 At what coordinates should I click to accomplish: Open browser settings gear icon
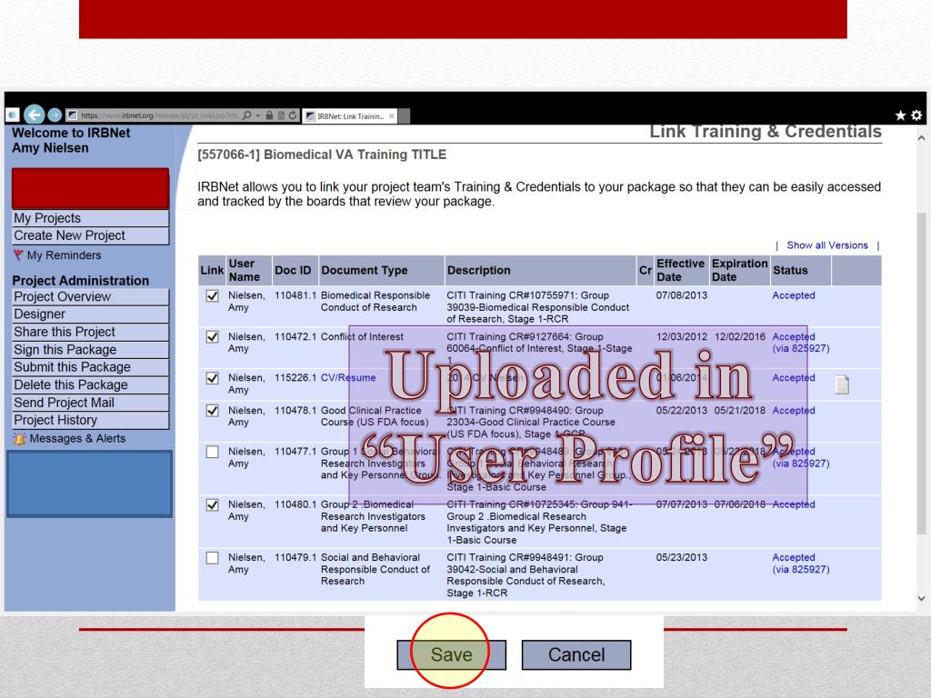coord(916,115)
